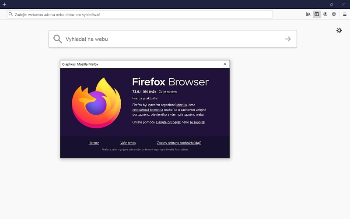Open the 'Darujte příspěvek' donation link
The height and width of the screenshot is (219, 350).
[168, 122]
